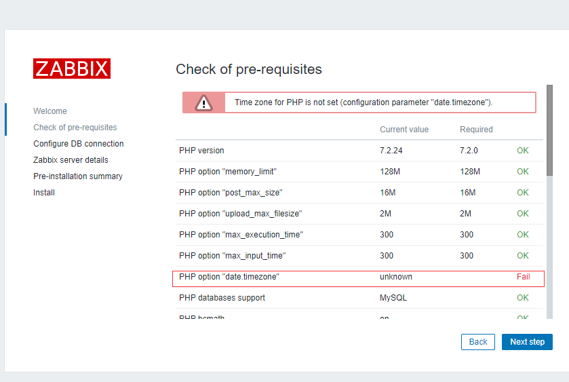Screen dimensions: 569x382
Task: Click the time zone error message
Action: pos(364,102)
